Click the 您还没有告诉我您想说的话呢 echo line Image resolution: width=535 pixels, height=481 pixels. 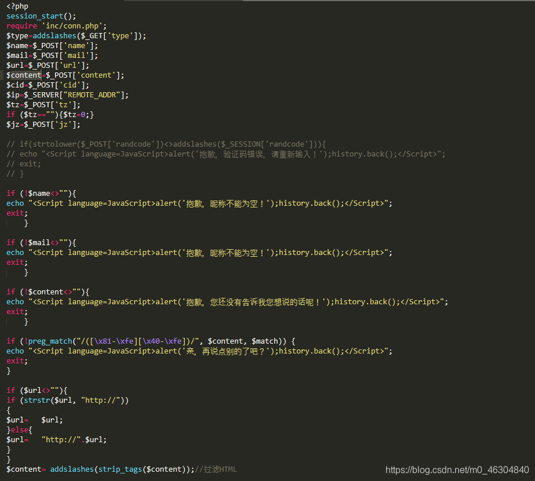tap(227, 302)
